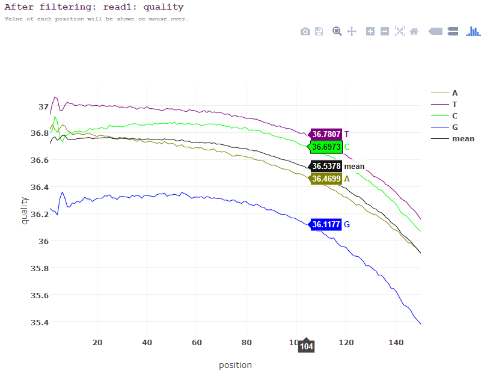Toggle the mean trace in legend

(453, 139)
